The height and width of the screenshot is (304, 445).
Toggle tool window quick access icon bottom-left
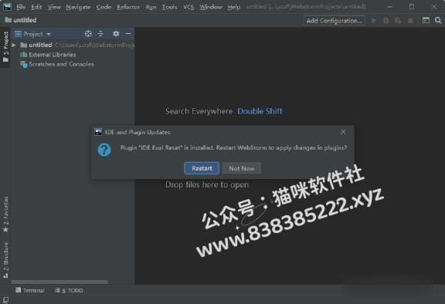(x=5, y=299)
